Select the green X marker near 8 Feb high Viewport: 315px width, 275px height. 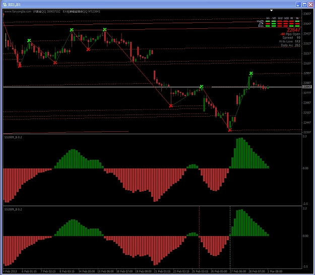point(72,30)
